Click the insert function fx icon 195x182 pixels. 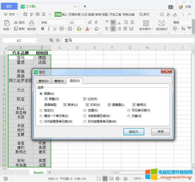coord(58,40)
